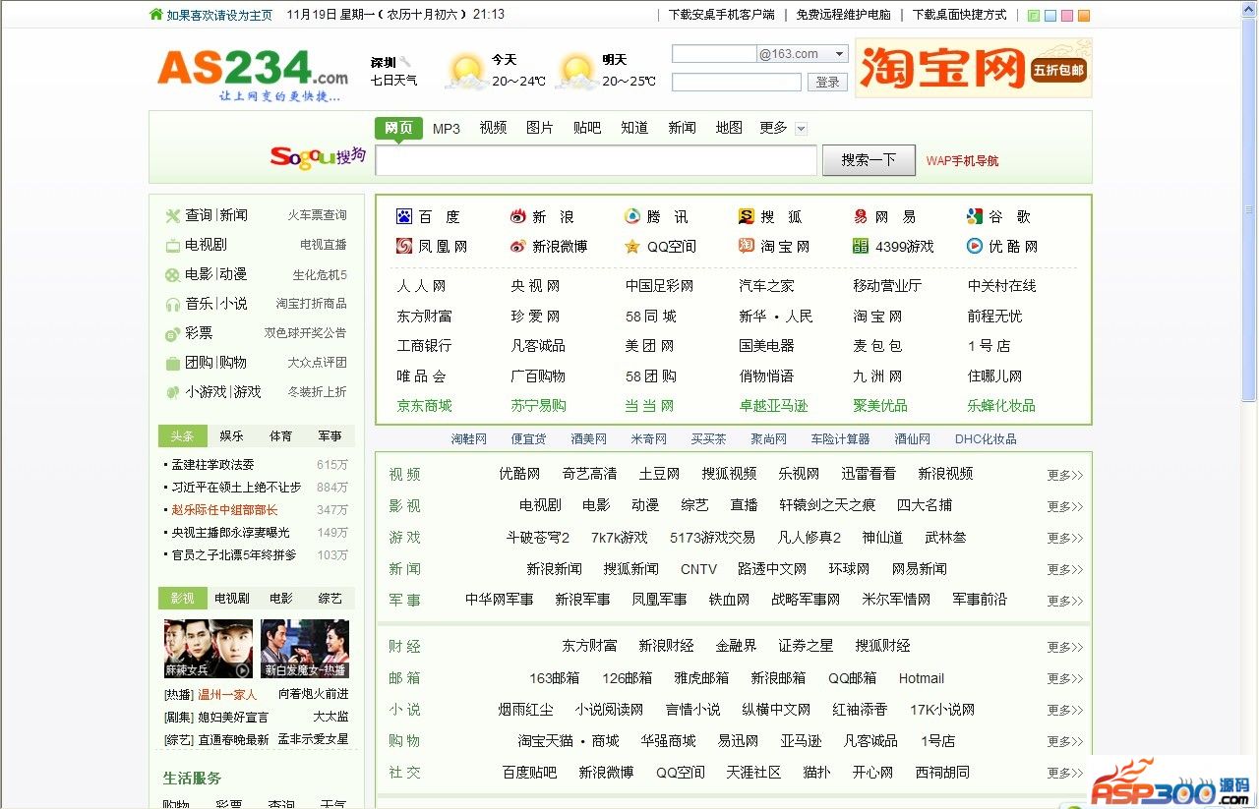Click the star icon beside QQ空间
Screen dimensions: 1259x809
(x=632, y=246)
